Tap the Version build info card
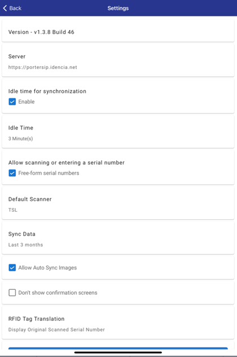 (118, 31)
